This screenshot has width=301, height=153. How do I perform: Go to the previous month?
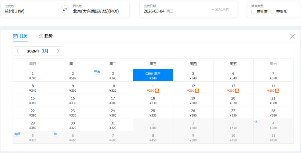[x=18, y=51]
